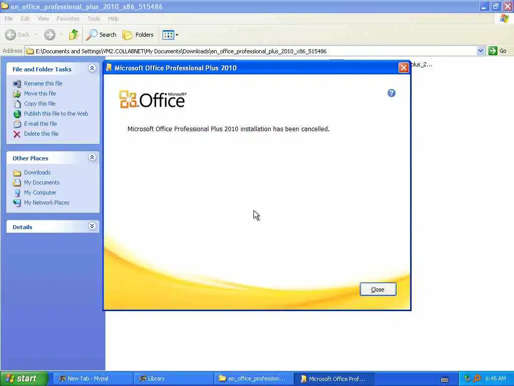Click the Publish to Web globe icon

pos(17,114)
